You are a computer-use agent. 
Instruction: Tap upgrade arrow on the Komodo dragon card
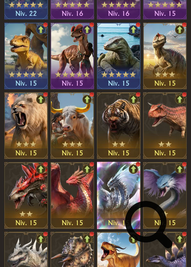click(133, 30)
